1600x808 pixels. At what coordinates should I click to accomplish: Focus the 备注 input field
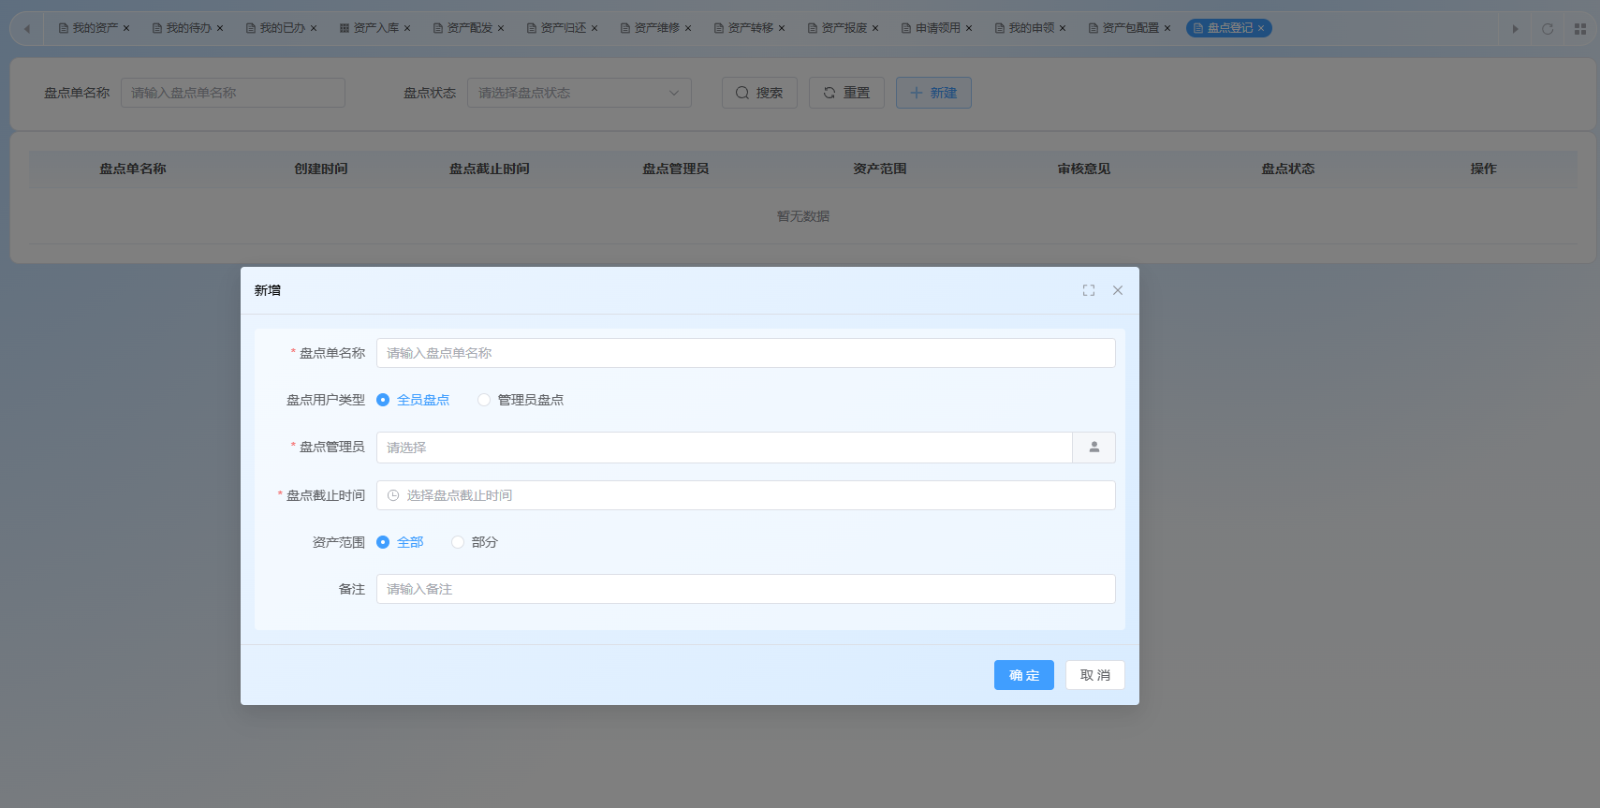pyautogui.click(x=746, y=589)
